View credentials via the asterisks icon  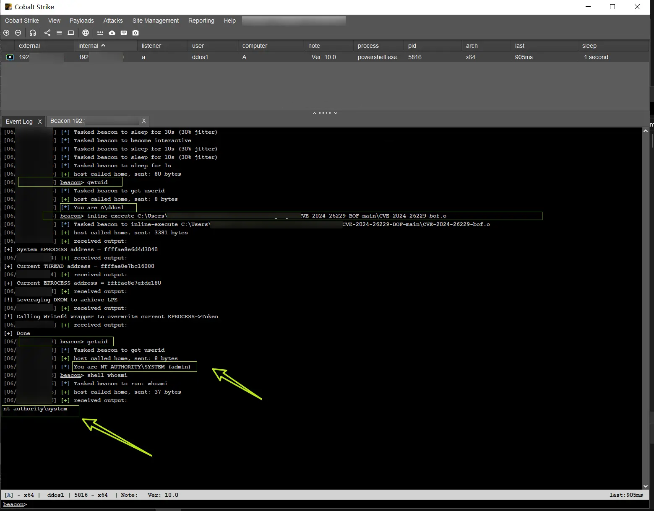100,33
